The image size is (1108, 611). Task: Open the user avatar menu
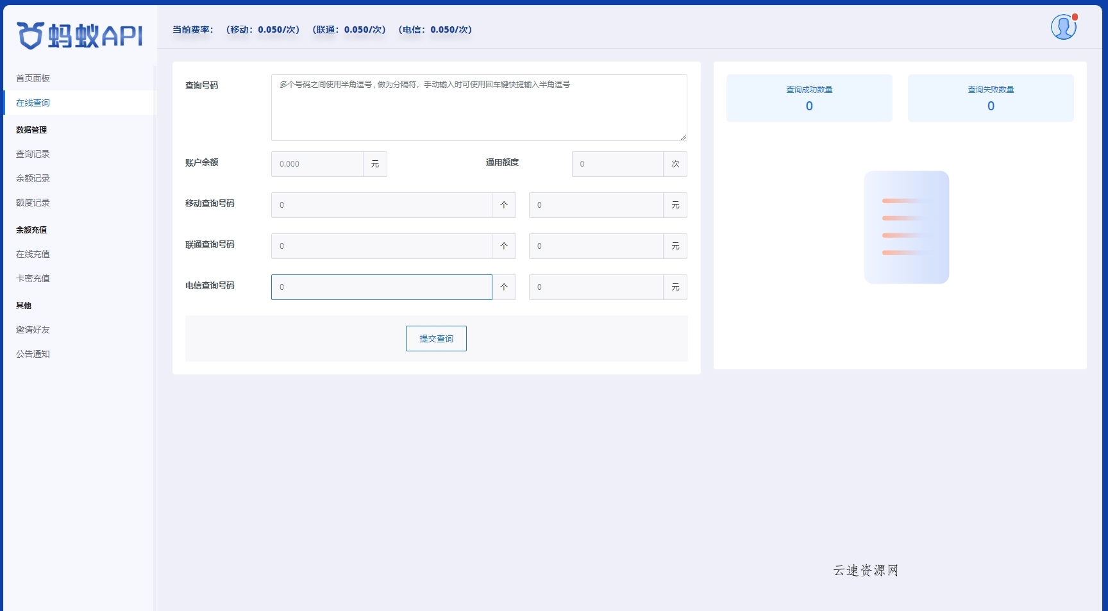coord(1063,27)
